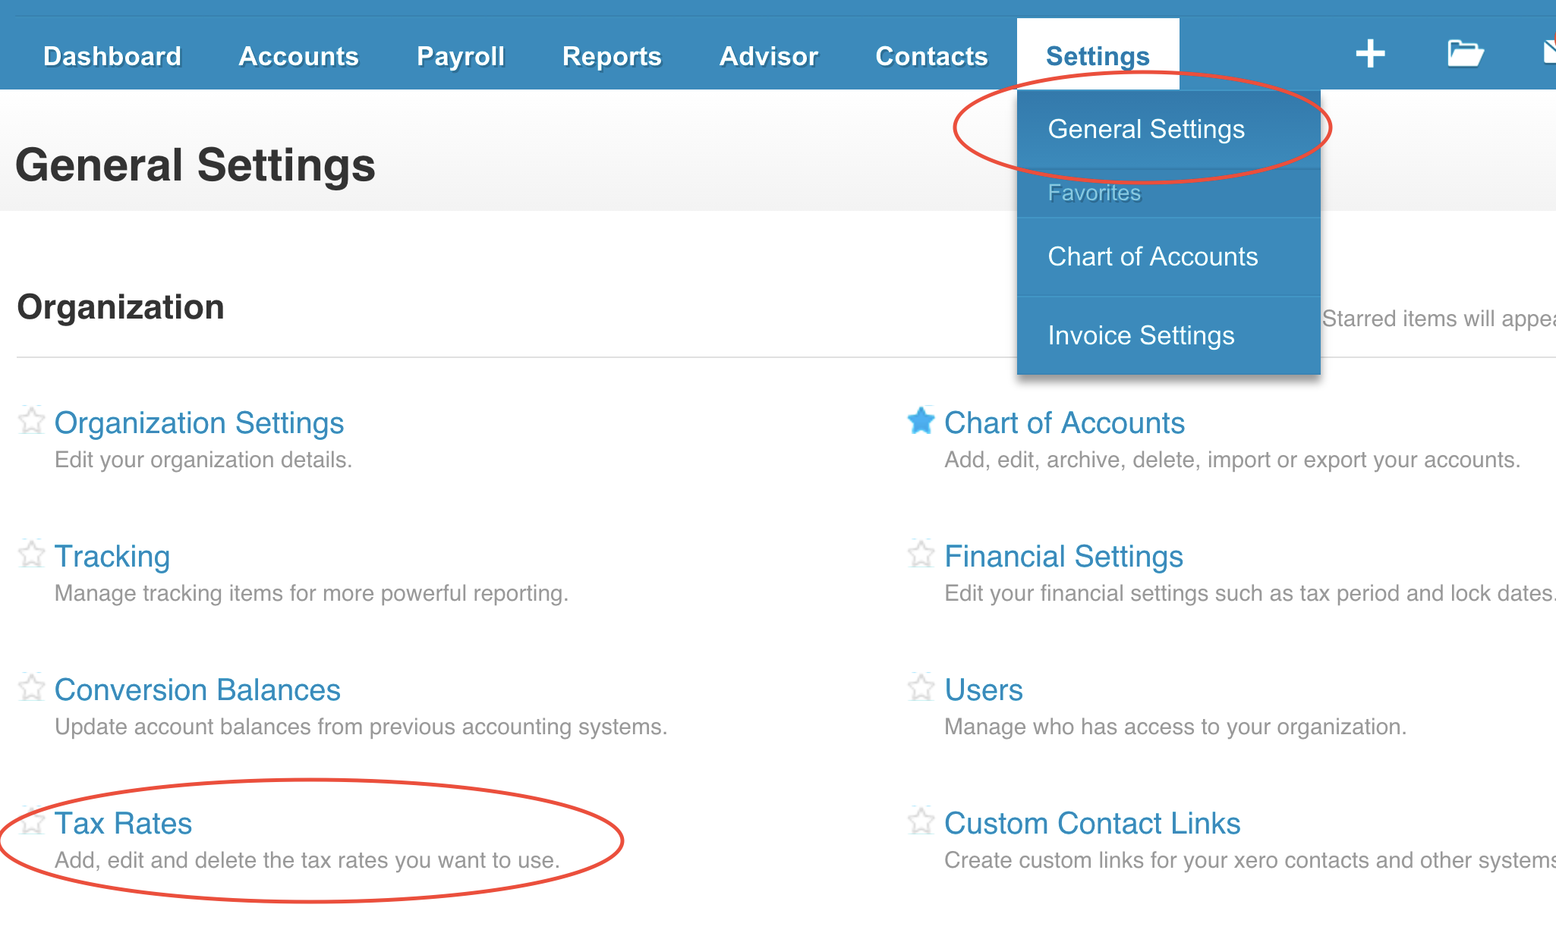The image size is (1556, 936).
Task: Click the Dashboard navigation icon
Action: pyautogui.click(x=110, y=52)
